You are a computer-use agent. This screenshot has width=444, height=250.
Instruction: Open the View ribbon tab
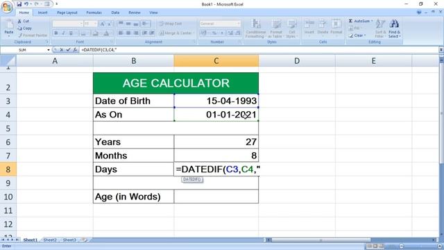[153, 12]
